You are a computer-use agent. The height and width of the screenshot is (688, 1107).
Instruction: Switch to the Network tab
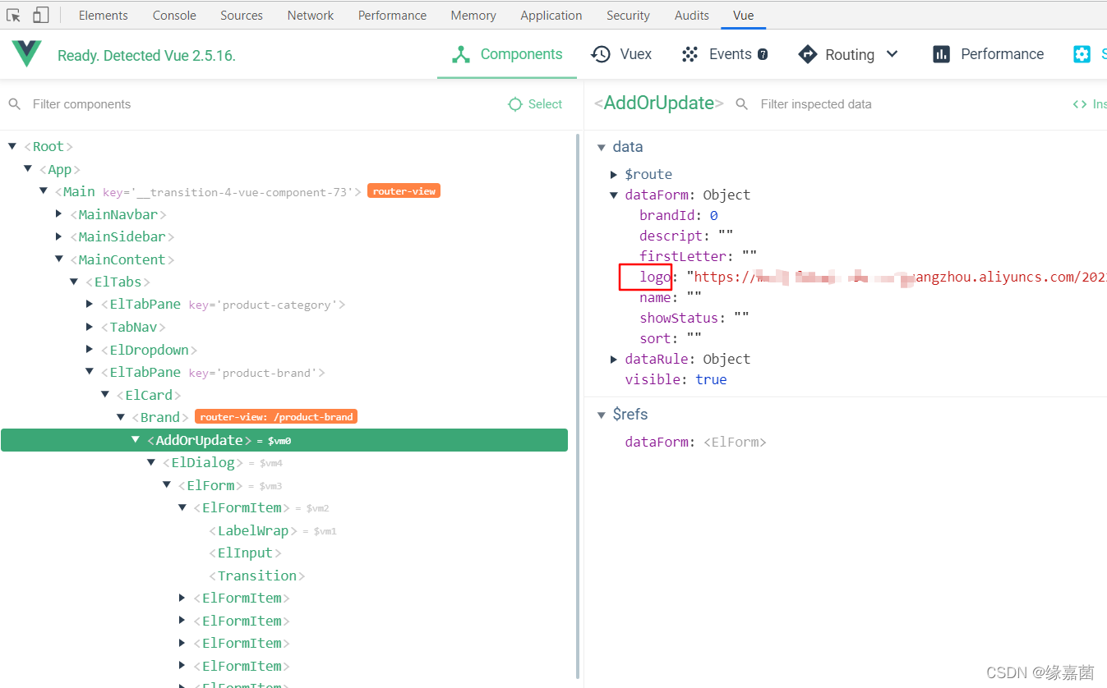[x=311, y=15]
